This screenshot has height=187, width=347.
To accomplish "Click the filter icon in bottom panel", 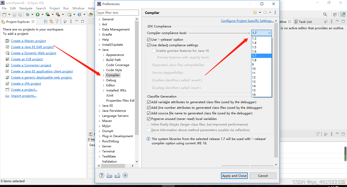I will (x=318, y=134).
